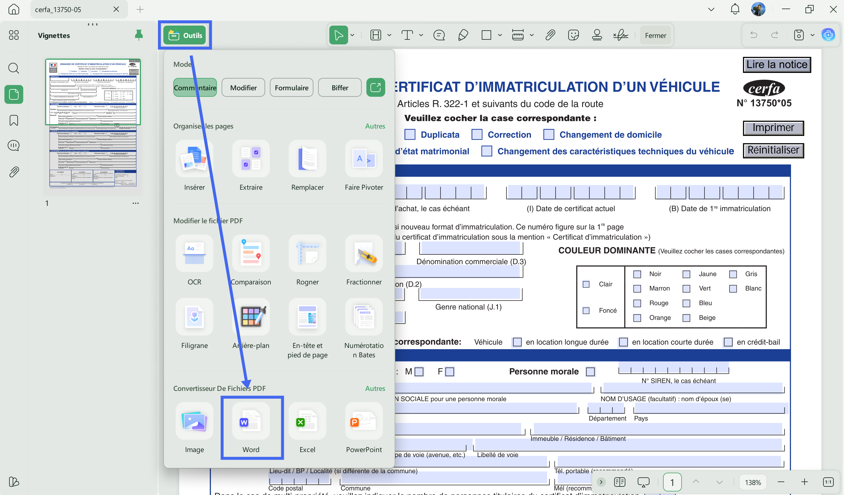Click the undo arrow
Screen dimensions: 844x495
tap(754, 35)
